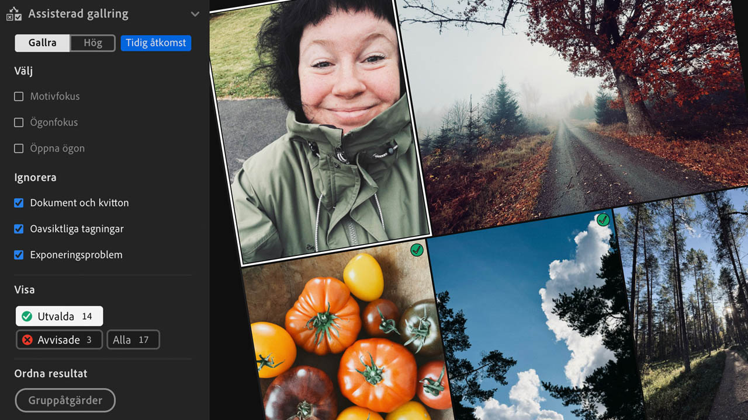This screenshot has height=420, width=748.
Task: Select the Gallra tab
Action: [x=43, y=43]
